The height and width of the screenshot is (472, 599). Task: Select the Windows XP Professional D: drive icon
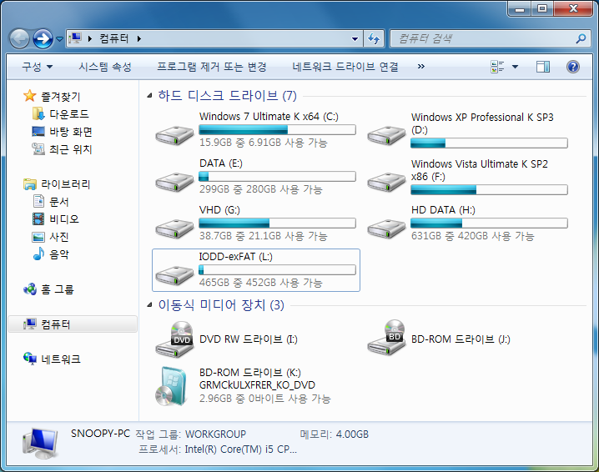pyautogui.click(x=386, y=135)
